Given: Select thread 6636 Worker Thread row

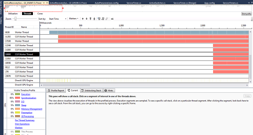Looking at the screenshot, I should coord(22,32).
